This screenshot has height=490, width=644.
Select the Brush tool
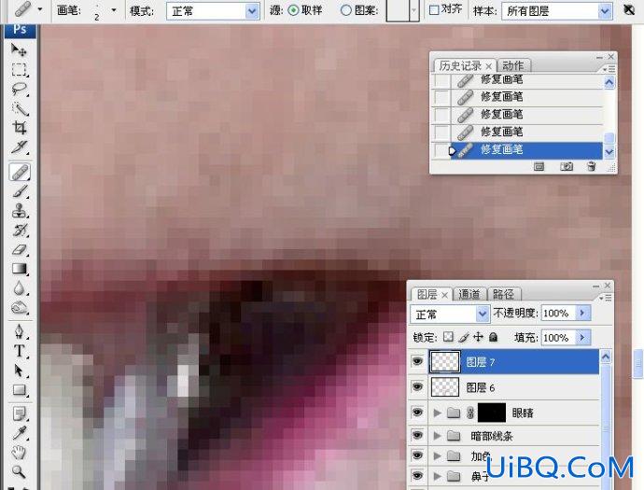[20, 191]
